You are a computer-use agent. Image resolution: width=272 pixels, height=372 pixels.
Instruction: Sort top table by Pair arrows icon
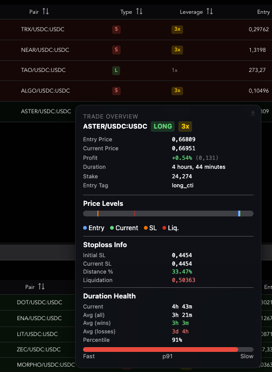(46, 11)
